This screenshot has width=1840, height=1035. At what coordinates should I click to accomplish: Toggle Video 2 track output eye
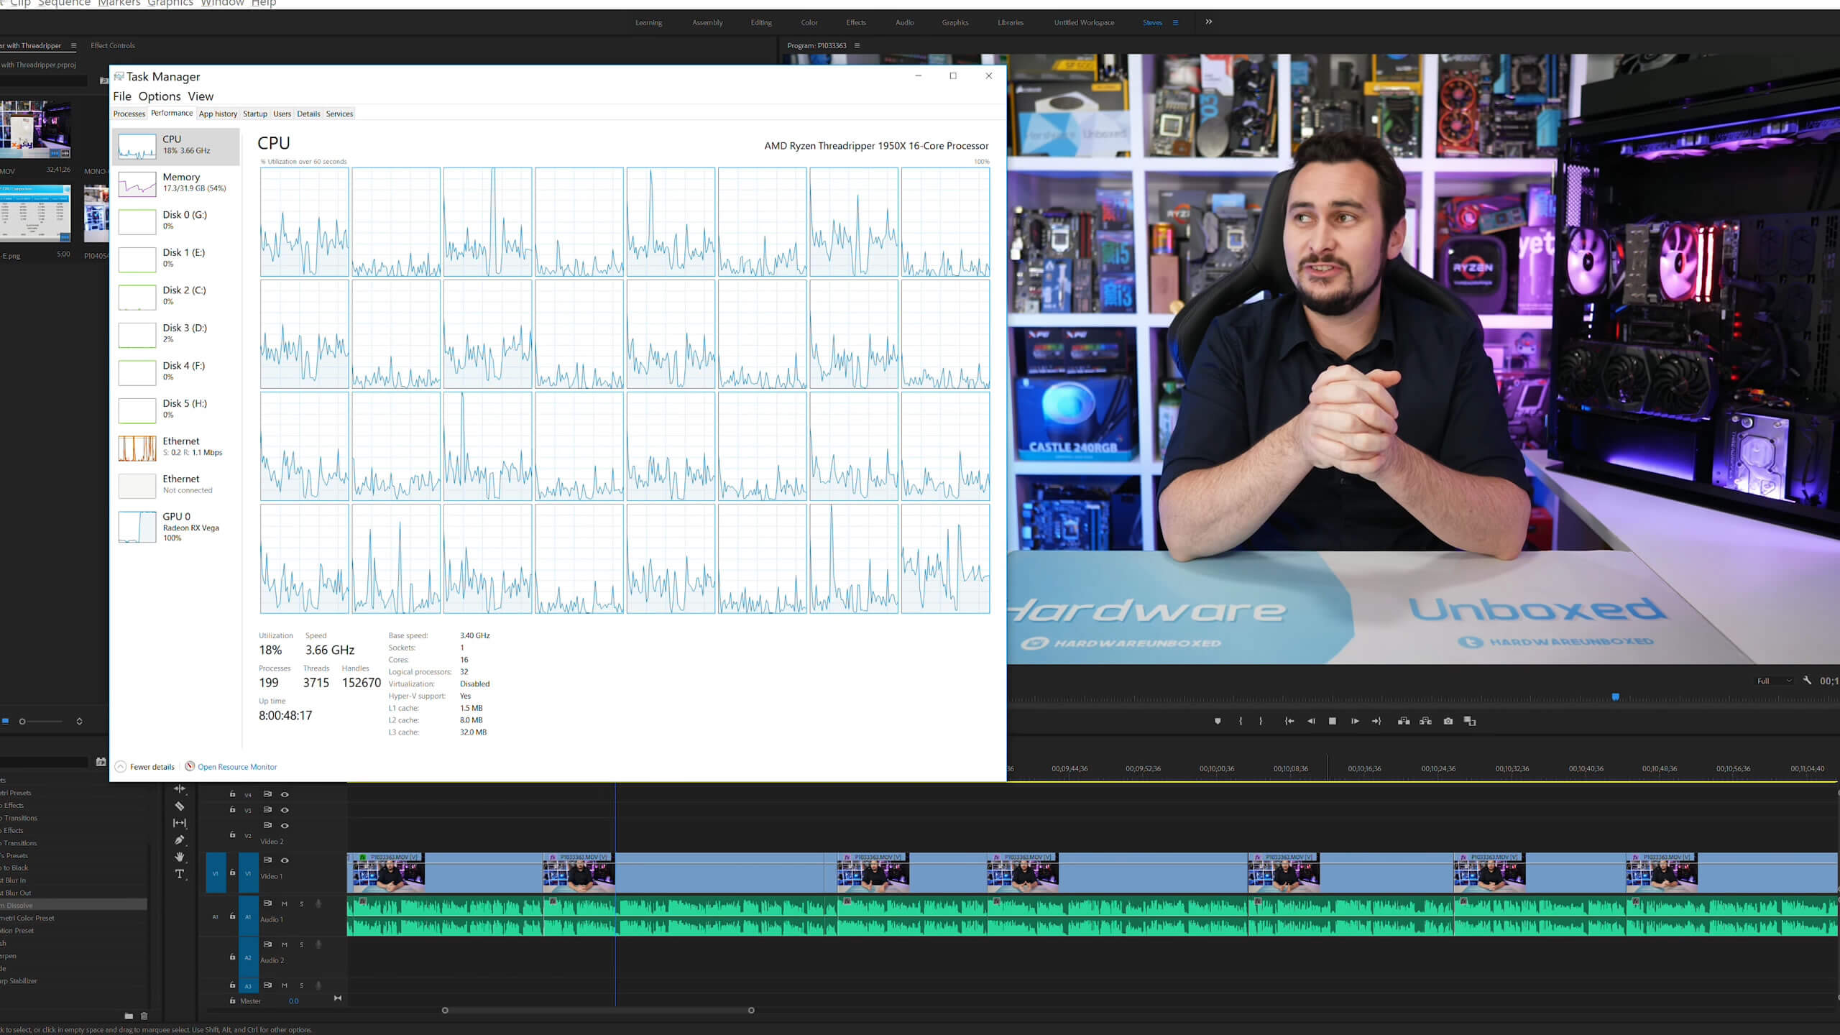pyautogui.click(x=285, y=826)
